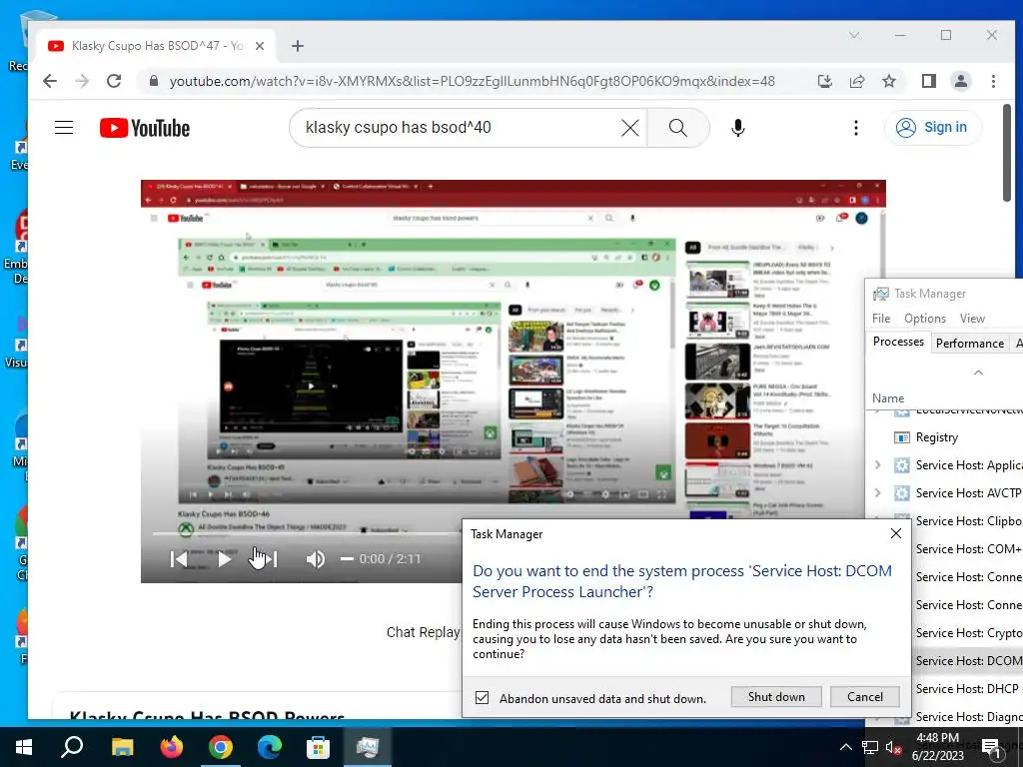Open Microsoft Store from taskbar
This screenshot has width=1023, height=767.
tap(319, 747)
